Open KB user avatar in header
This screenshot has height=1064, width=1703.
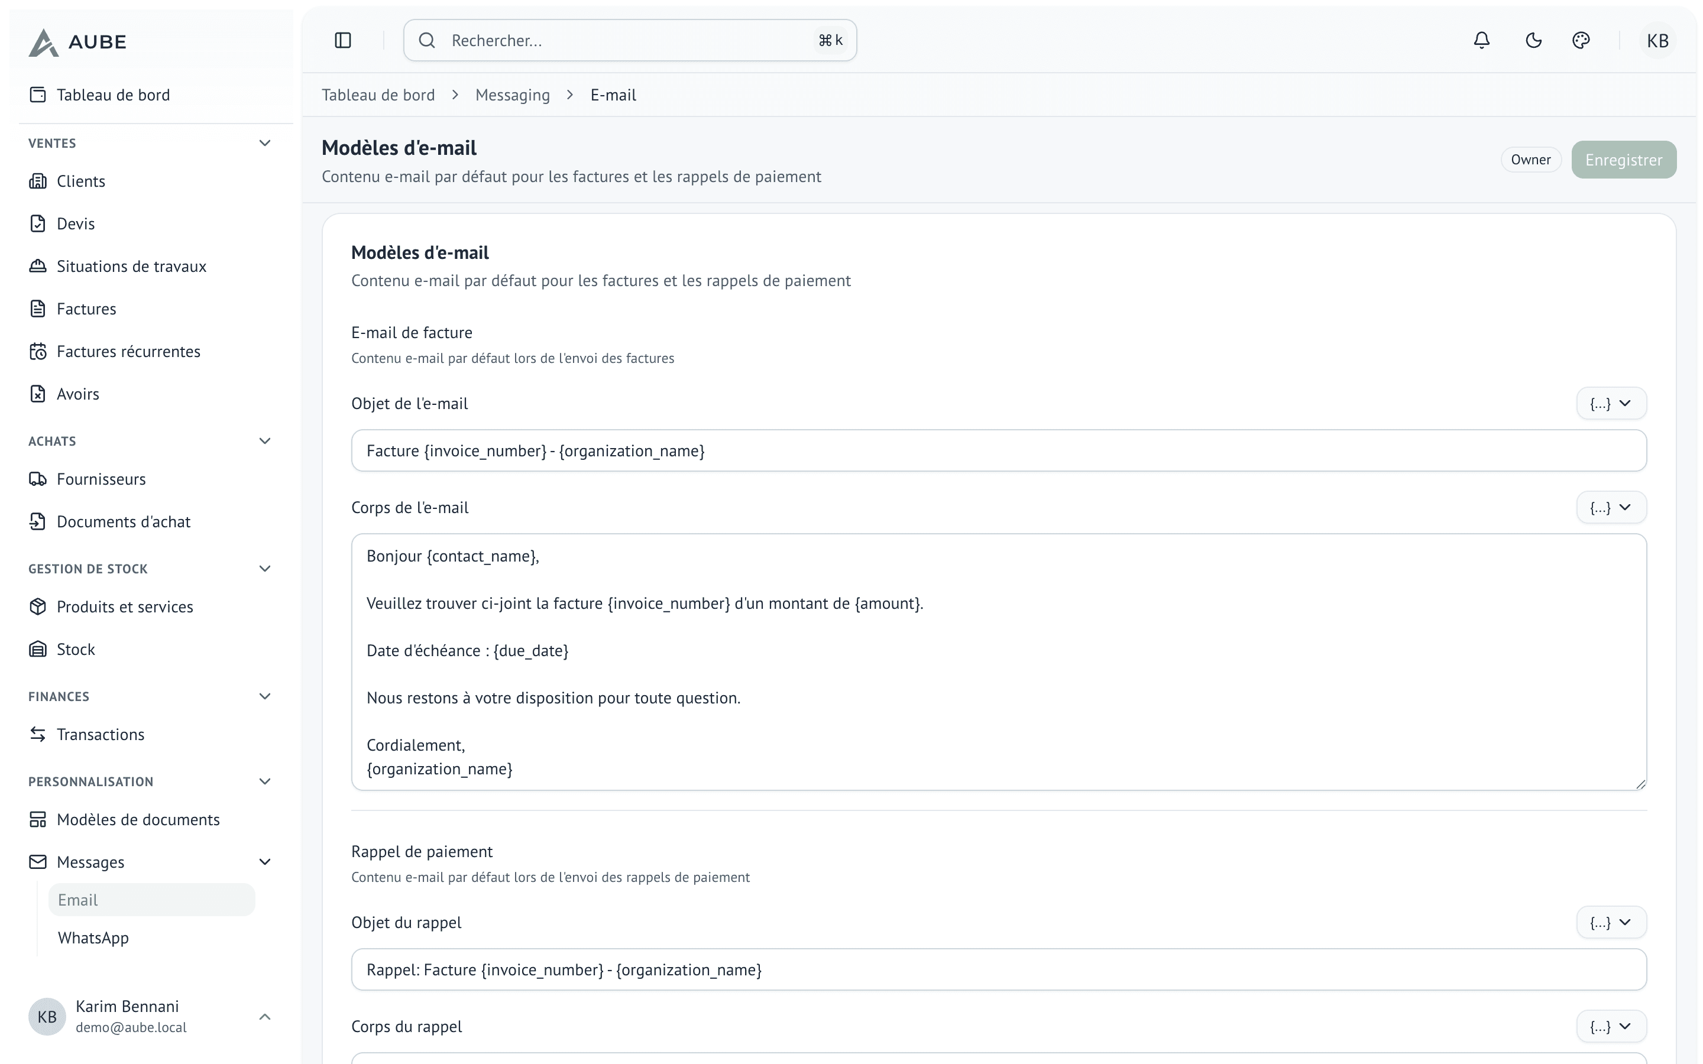click(x=1657, y=40)
